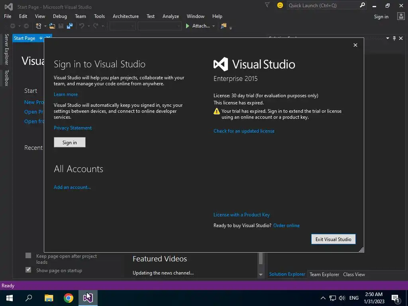Click the green Attach start arrow
The image size is (408, 306).
[187, 26]
